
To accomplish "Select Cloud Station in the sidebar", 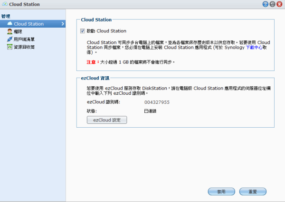I will (28, 24).
